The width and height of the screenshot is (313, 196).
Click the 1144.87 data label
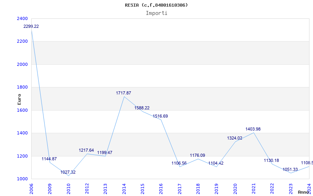pyautogui.click(x=49, y=159)
